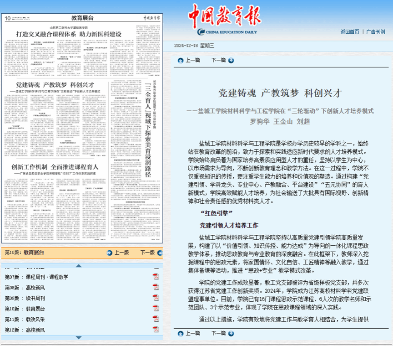Click the 上一版 previous page arrow icon
Image resolution: width=393 pixels, height=346 pixels.
point(110,252)
